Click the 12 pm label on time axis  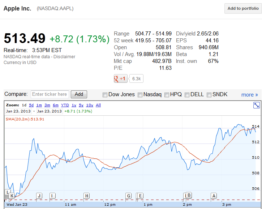(x=110, y=205)
